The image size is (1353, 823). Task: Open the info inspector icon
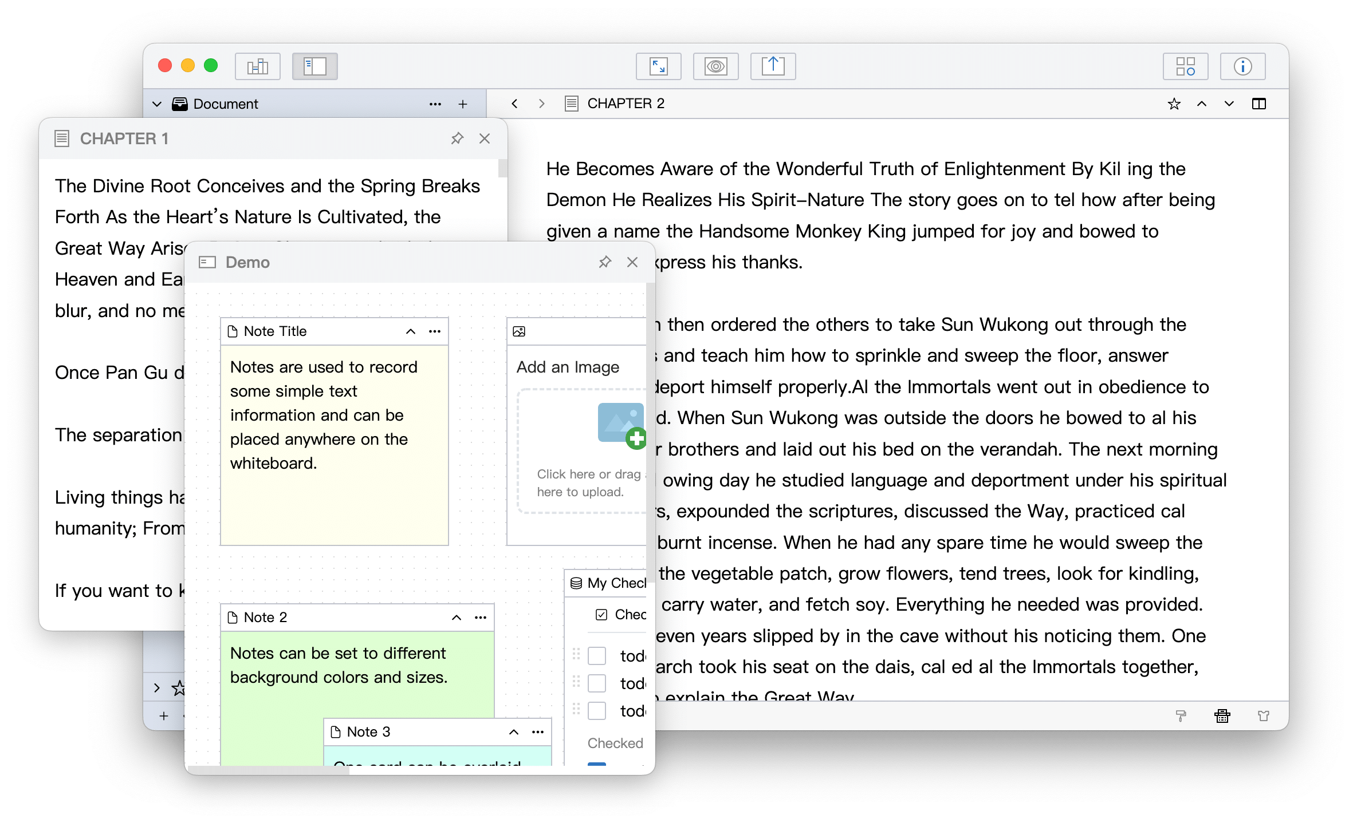pyautogui.click(x=1242, y=66)
